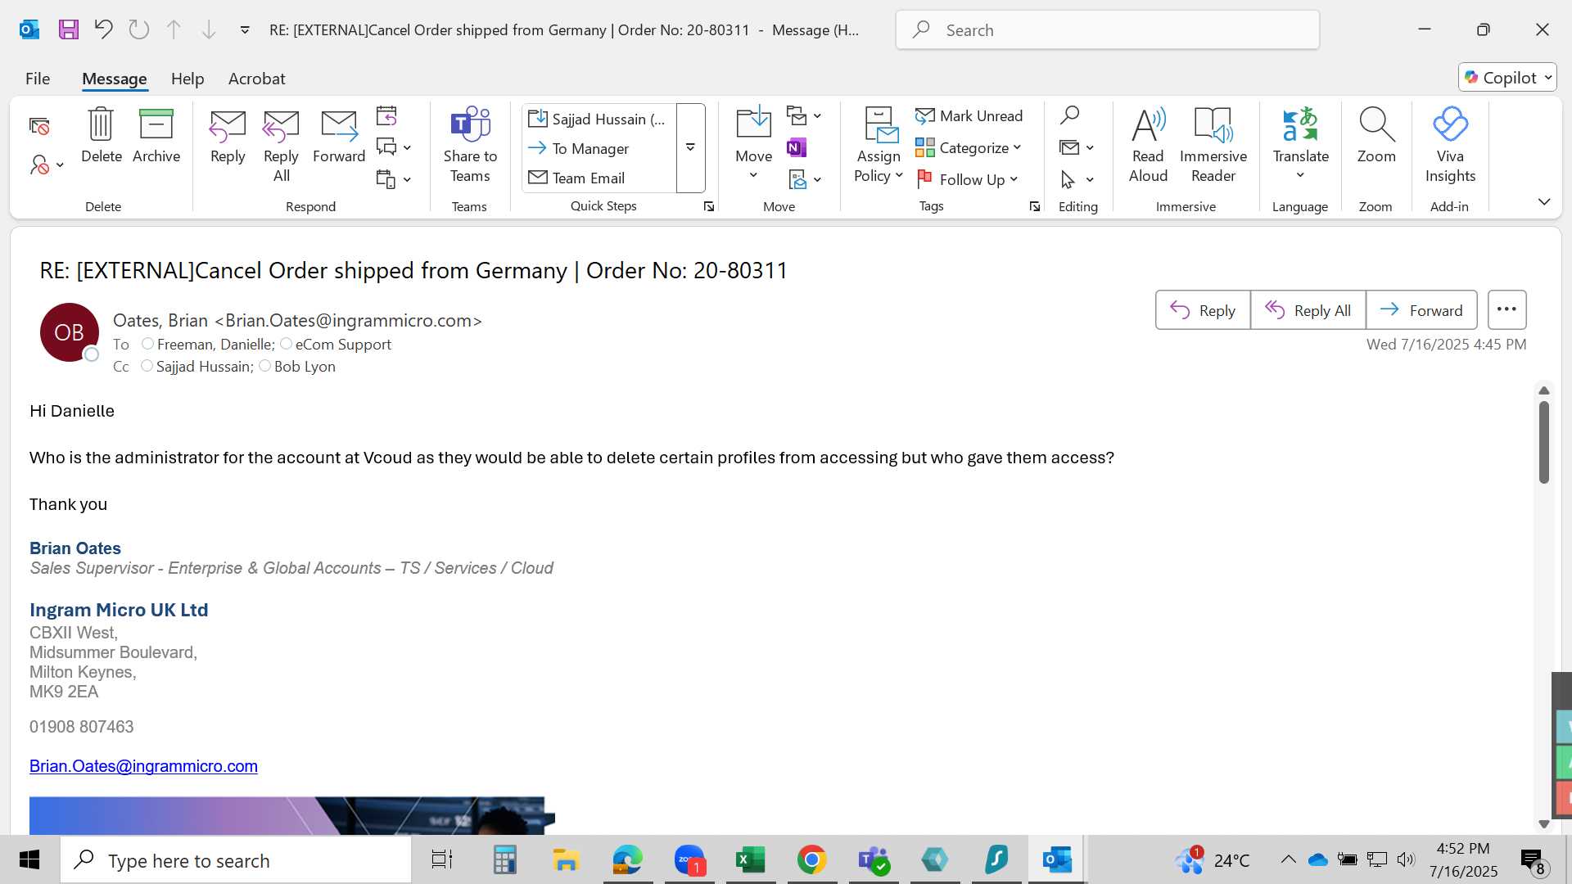The width and height of the screenshot is (1572, 884).
Task: Click the OB sender avatar
Action: coord(70,332)
